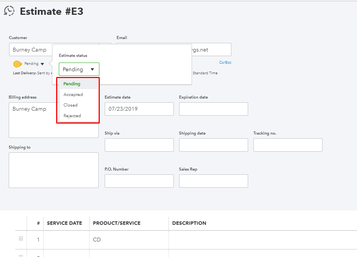Select Accepted in the status list
This screenshot has height=257, width=357.
point(73,94)
